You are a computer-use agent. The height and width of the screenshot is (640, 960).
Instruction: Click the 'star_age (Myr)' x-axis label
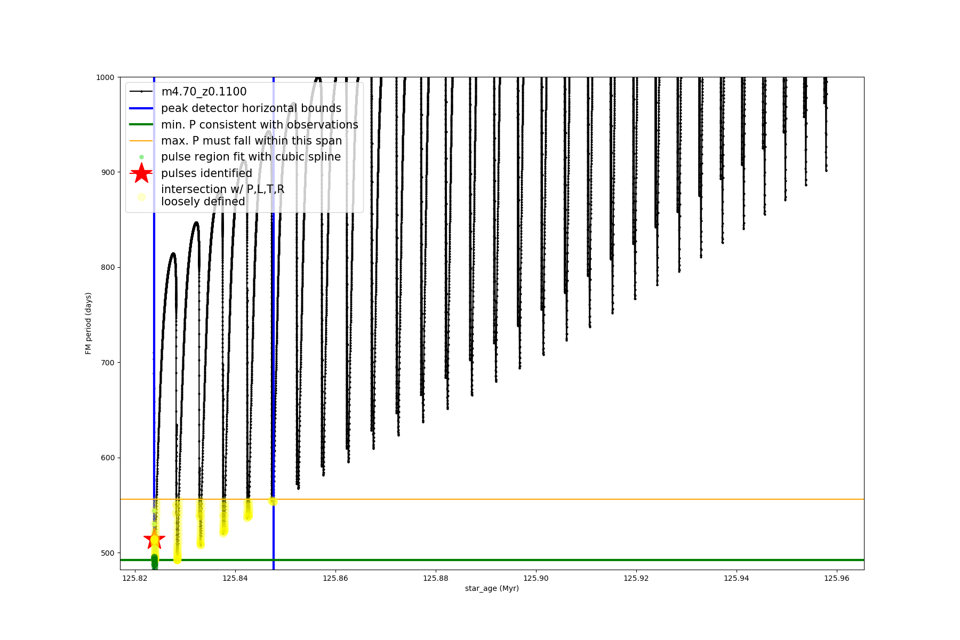coord(492,588)
